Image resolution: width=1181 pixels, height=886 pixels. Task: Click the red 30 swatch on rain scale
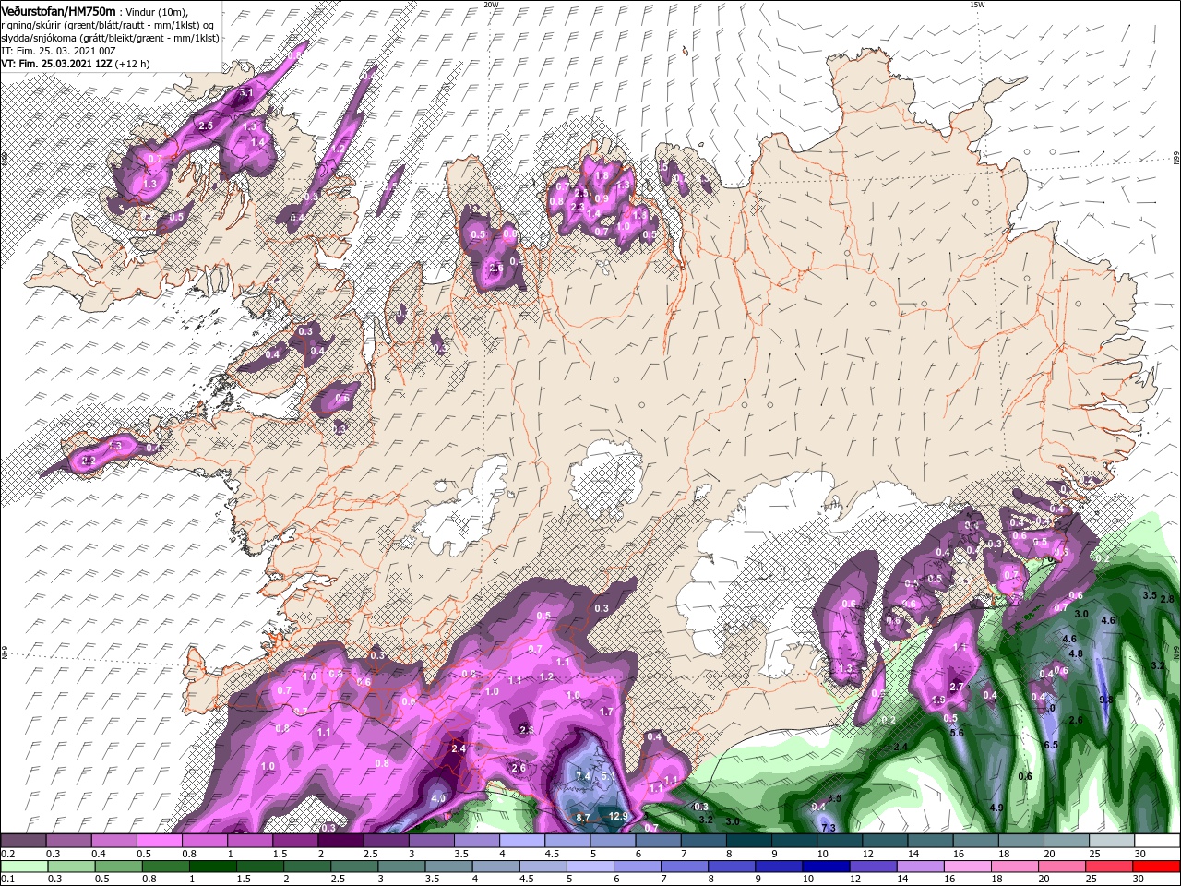click(x=1156, y=867)
